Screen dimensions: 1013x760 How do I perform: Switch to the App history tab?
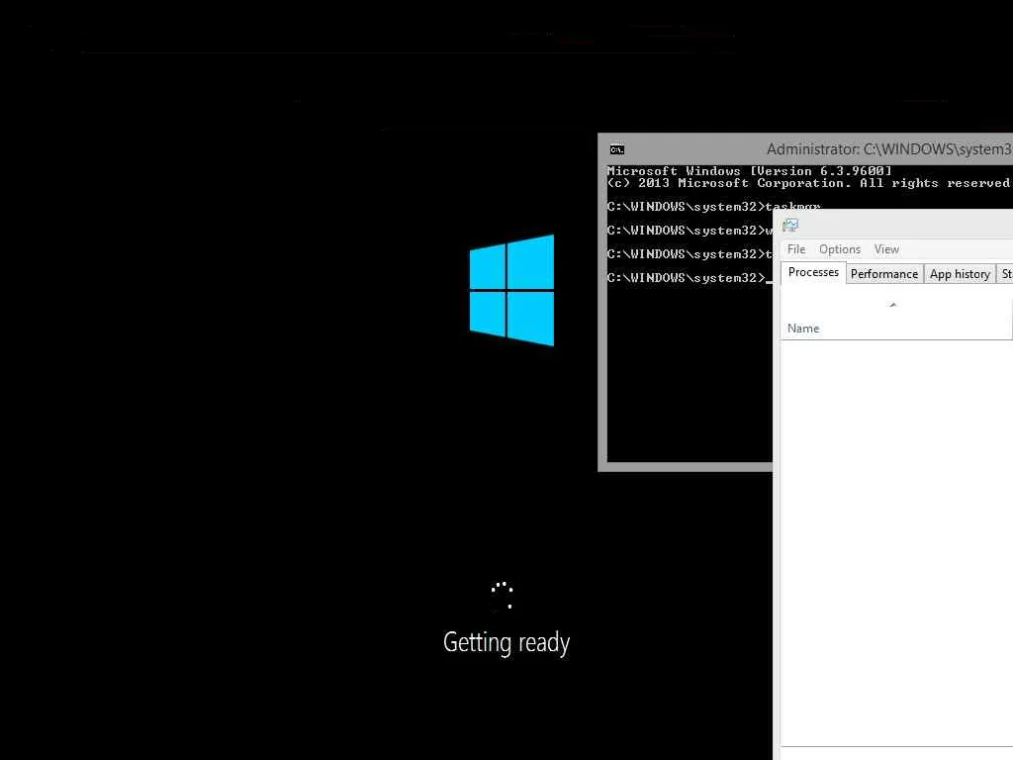[x=960, y=274]
